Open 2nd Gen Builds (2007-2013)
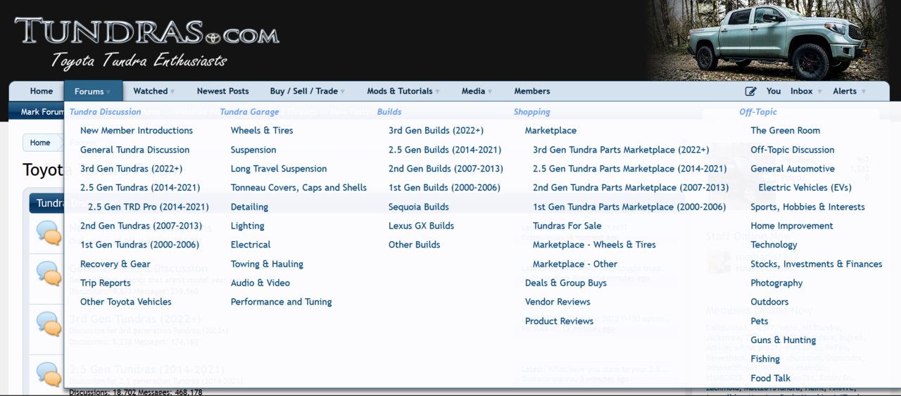The width and height of the screenshot is (901, 396). tap(446, 169)
